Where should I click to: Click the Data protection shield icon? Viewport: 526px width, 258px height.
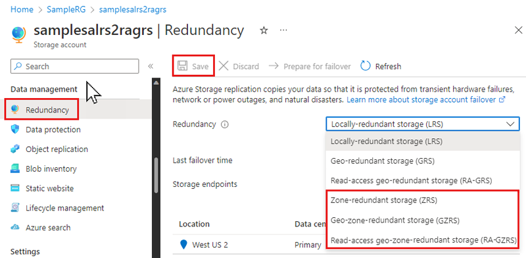tap(15, 130)
